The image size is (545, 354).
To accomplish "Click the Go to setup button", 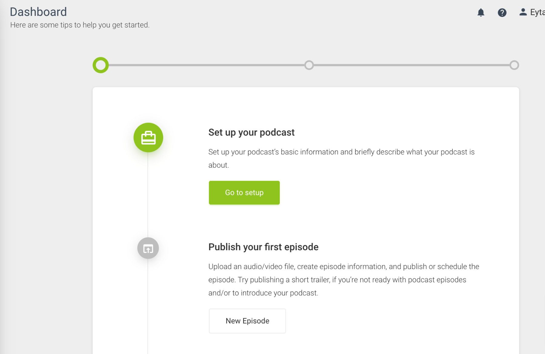I will 244,192.
